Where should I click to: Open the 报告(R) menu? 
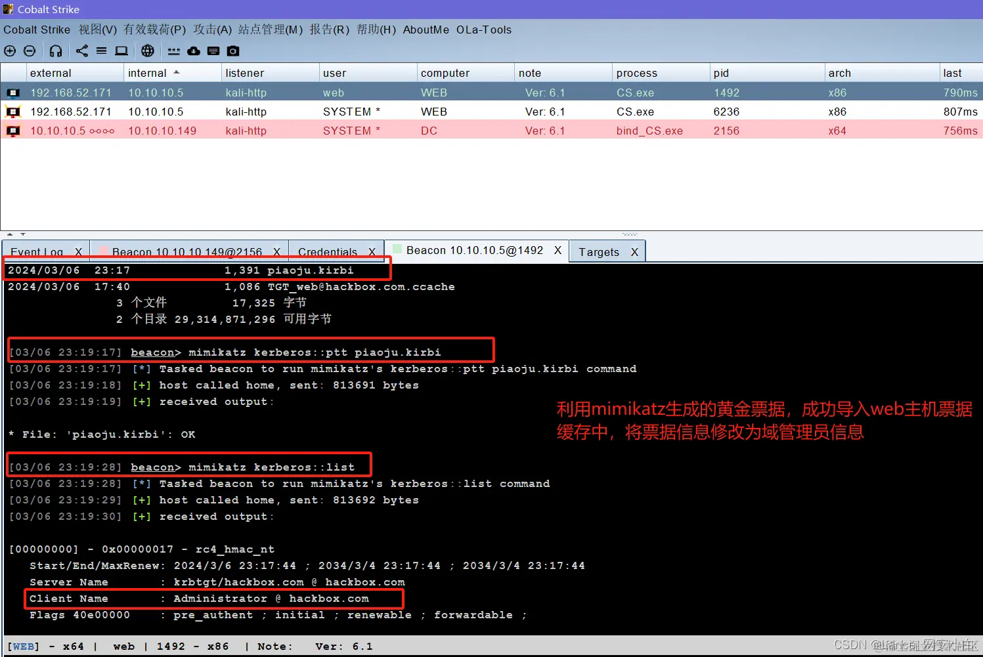(330, 30)
